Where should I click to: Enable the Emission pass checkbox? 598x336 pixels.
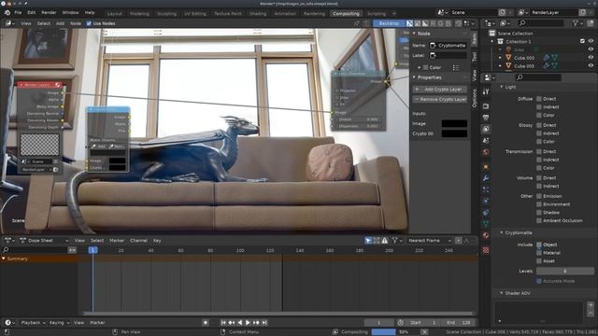[539, 196]
